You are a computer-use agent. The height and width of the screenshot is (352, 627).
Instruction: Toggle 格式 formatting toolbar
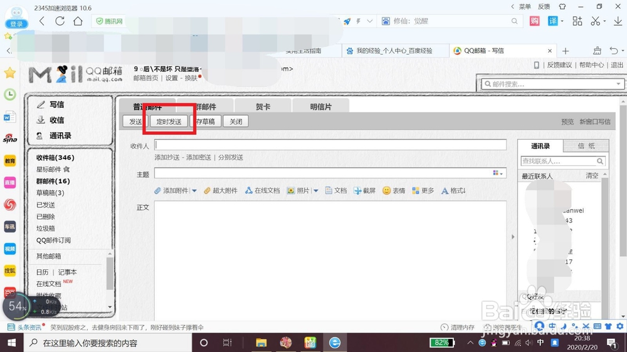[x=453, y=190]
